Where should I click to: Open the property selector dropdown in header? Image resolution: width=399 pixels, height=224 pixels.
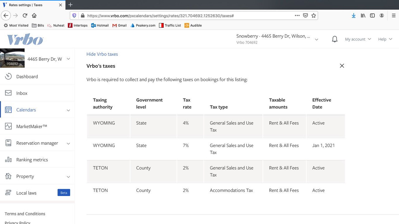point(316,40)
